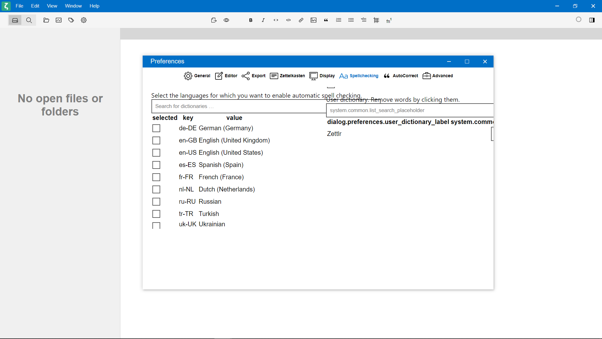
Task: Open global search magnifier icon
Action: [29, 20]
